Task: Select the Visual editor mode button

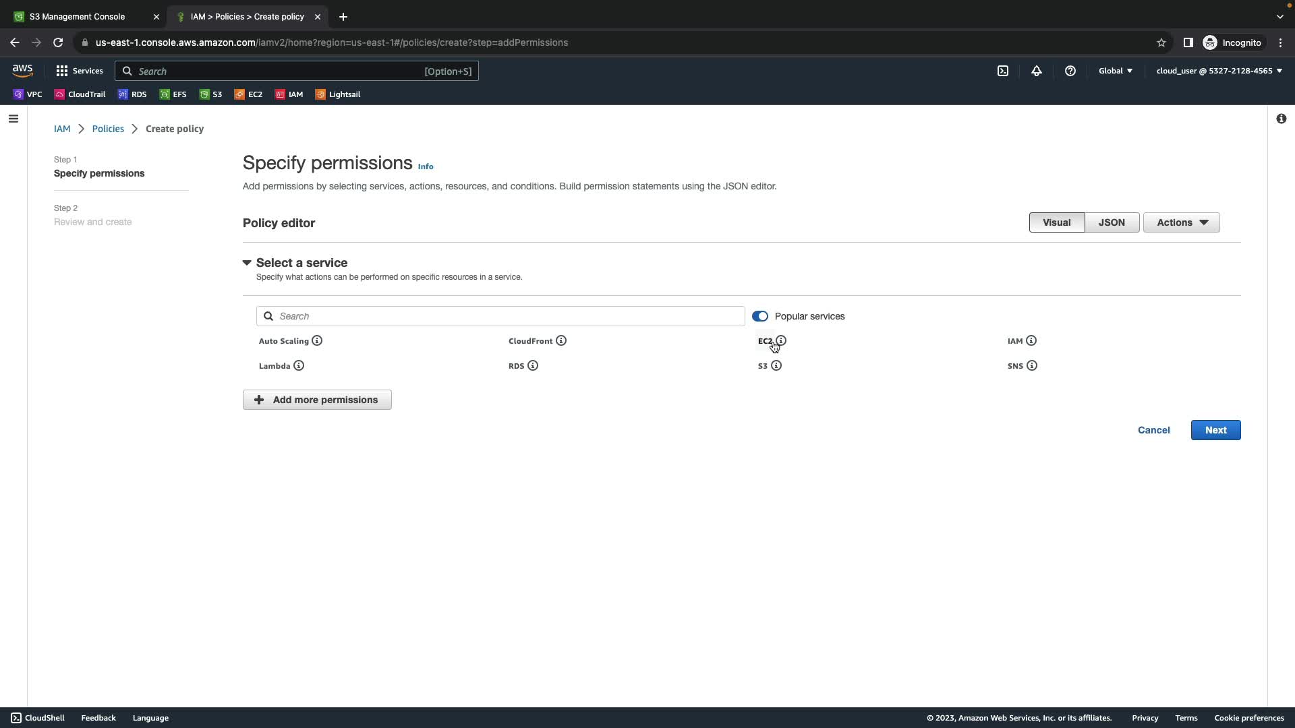Action: coord(1056,222)
